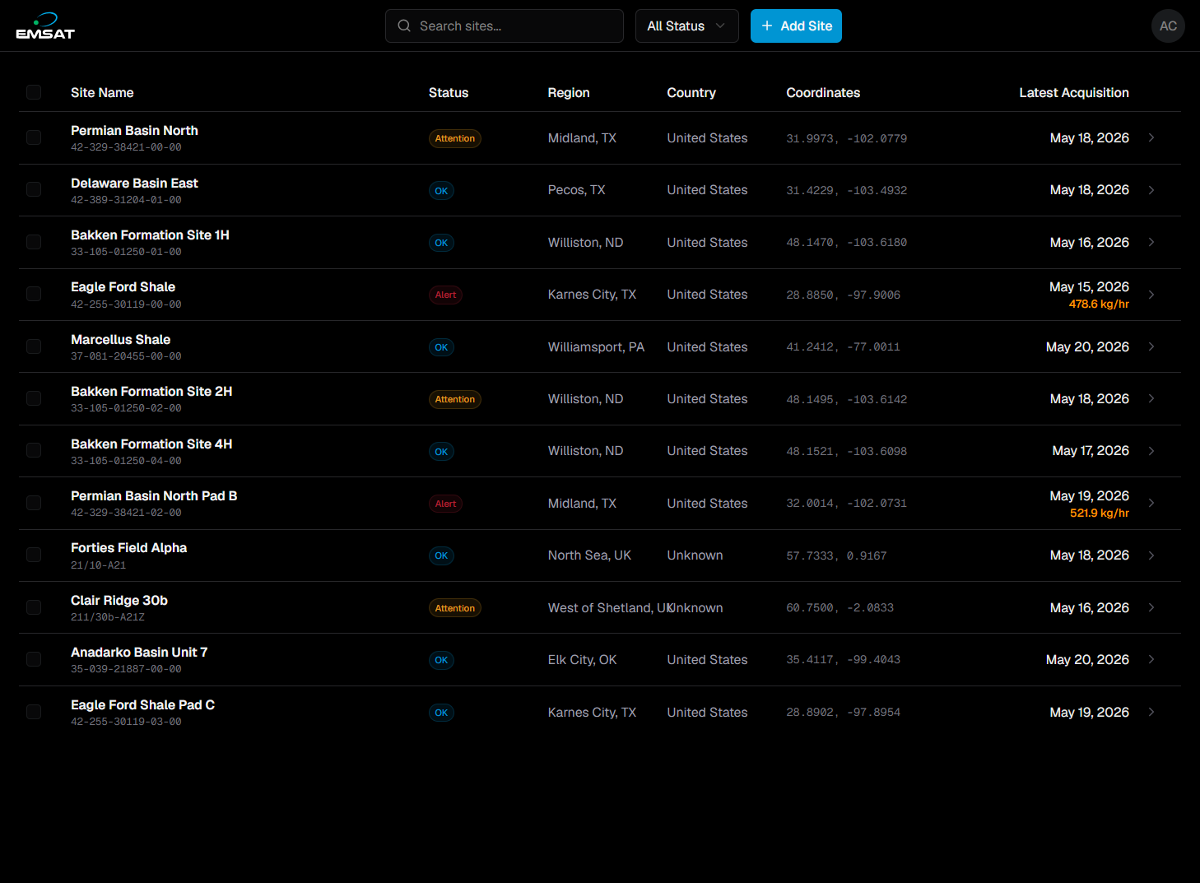
Task: Sort by Latest Acquisition column header
Action: point(1074,92)
